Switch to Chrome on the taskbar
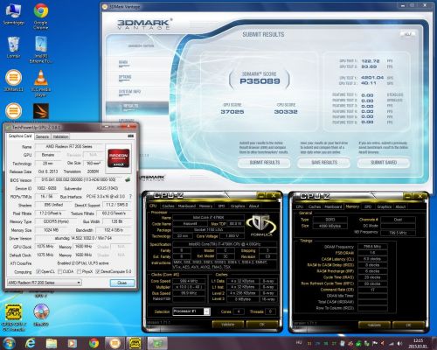The height and width of the screenshot is (350, 437). (x=94, y=343)
